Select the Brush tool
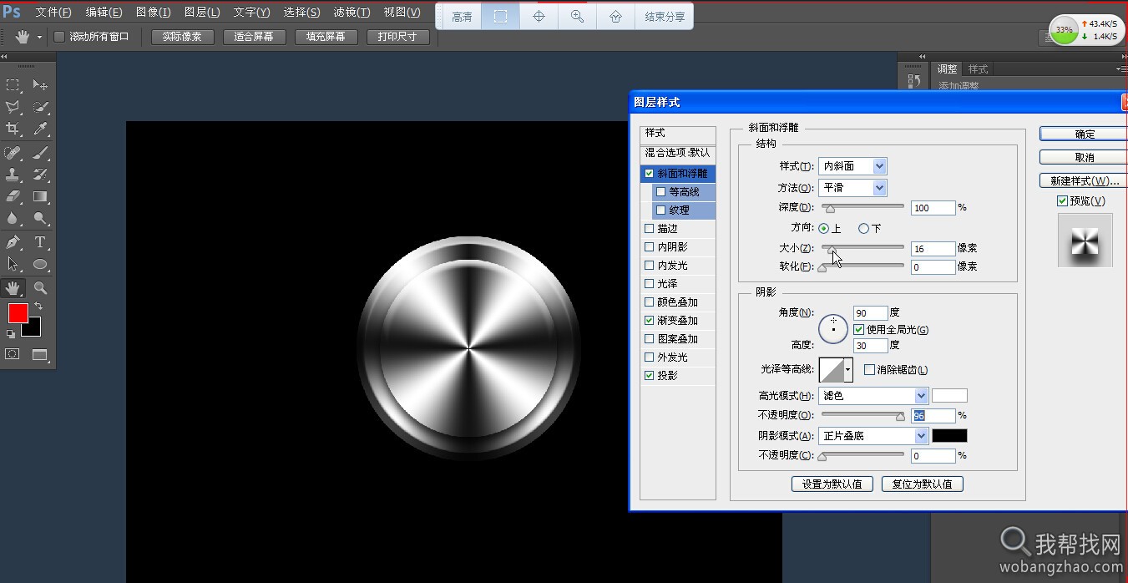 [x=40, y=153]
